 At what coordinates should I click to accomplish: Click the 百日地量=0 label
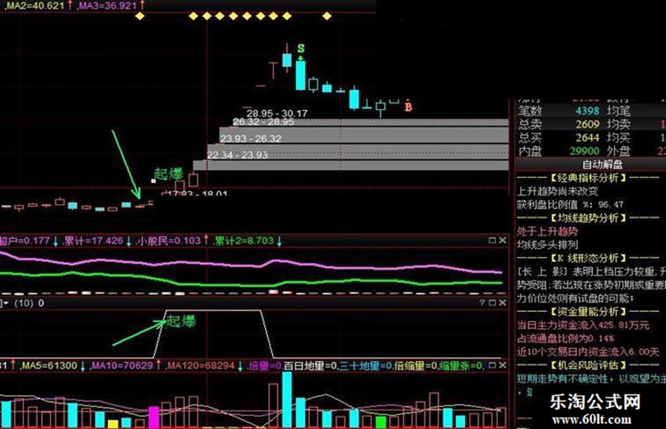click(309, 366)
